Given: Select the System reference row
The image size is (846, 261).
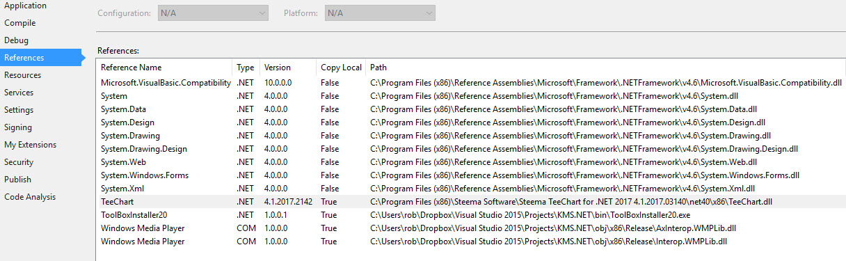Looking at the screenshot, I should [x=471, y=96].
